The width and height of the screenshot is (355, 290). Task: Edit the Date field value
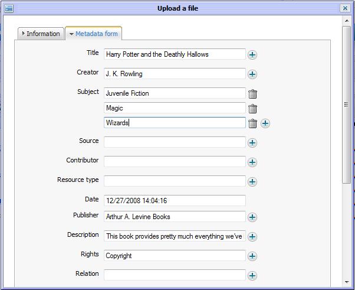[175, 201]
